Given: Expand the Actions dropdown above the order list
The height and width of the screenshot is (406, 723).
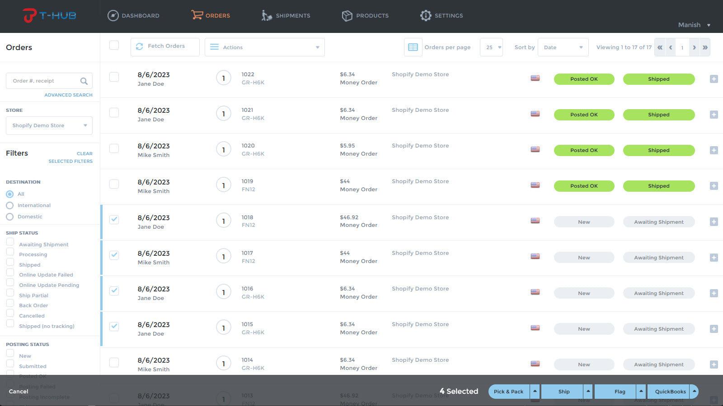Looking at the screenshot, I should tap(264, 47).
